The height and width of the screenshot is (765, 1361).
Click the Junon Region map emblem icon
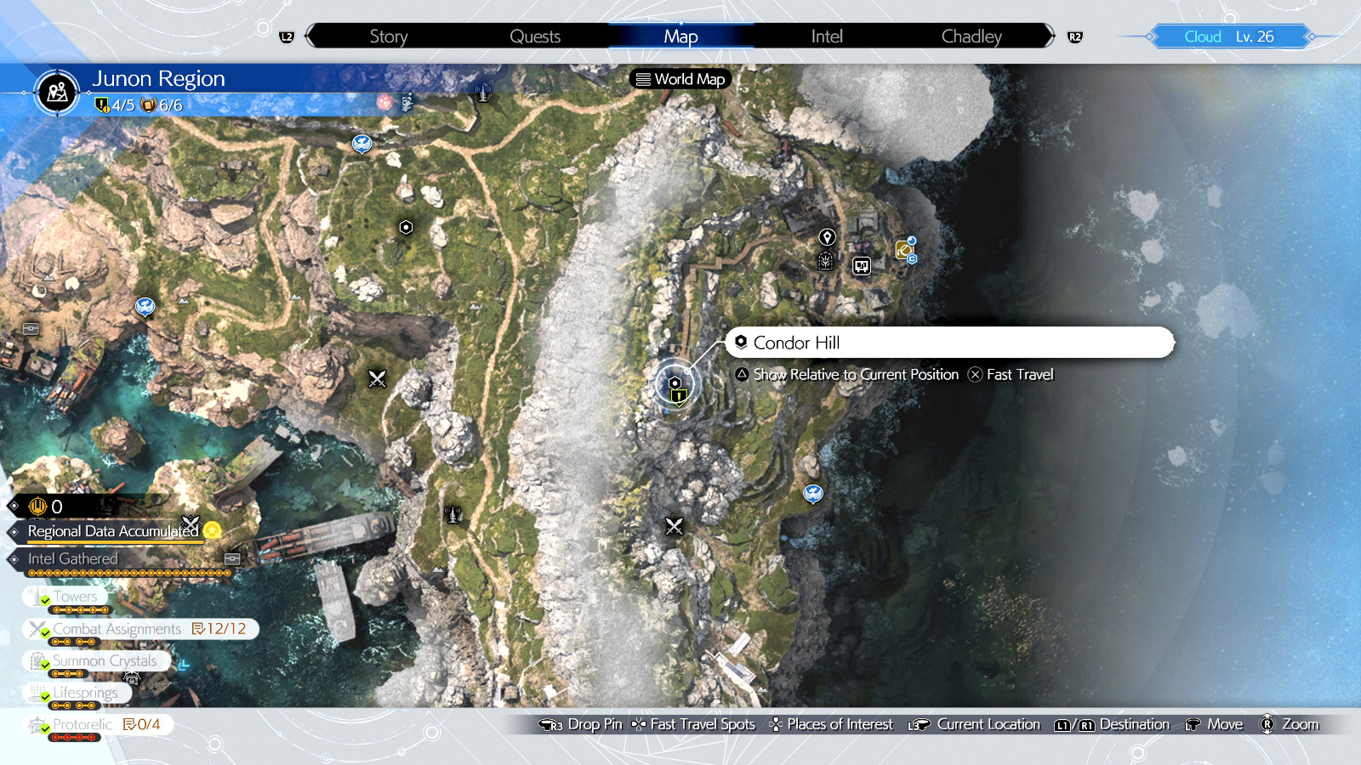point(57,92)
